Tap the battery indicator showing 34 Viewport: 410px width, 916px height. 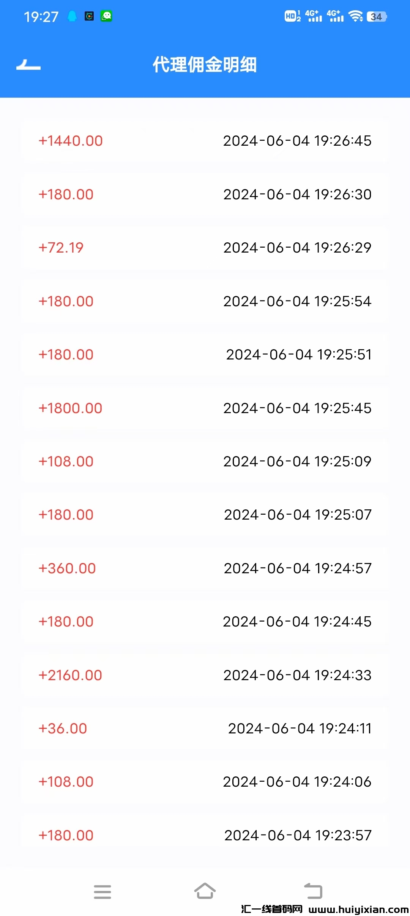pos(376,17)
